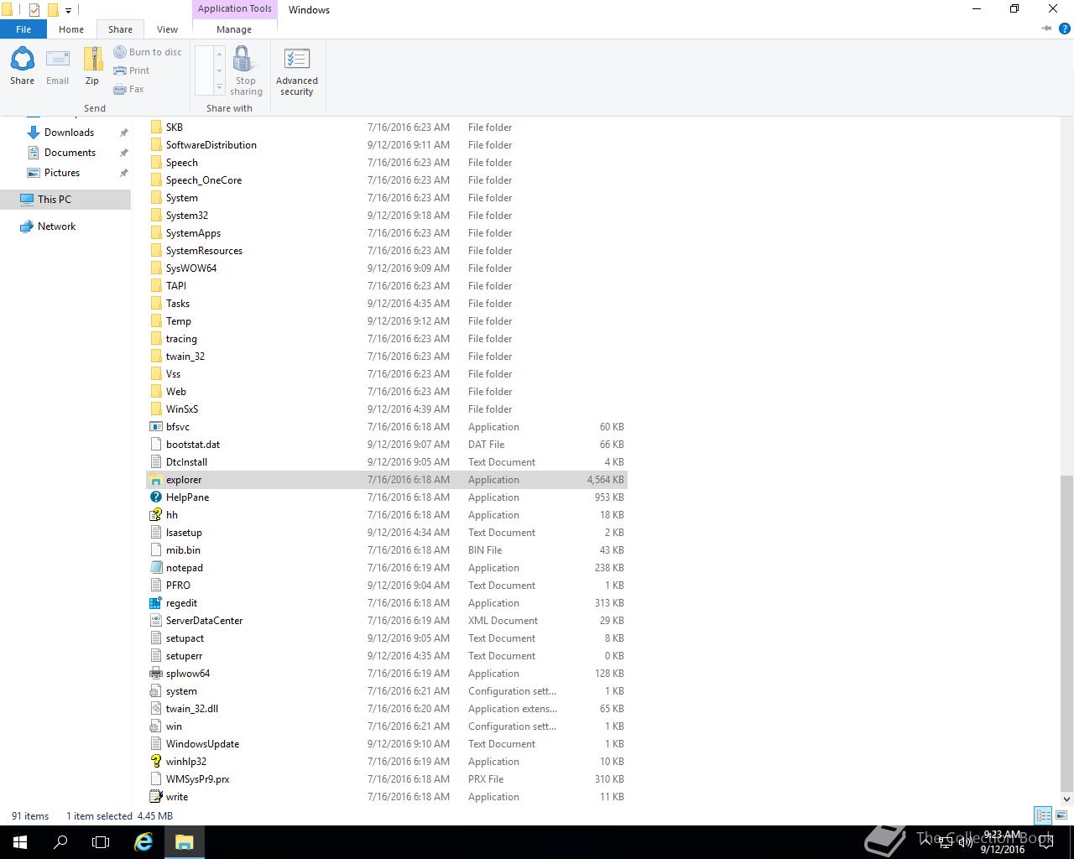1074x859 pixels.
Task: Select the System32 folder
Action: click(x=387, y=216)
